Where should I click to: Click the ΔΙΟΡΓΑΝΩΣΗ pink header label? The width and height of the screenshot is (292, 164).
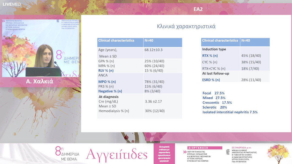[x=197, y=148]
